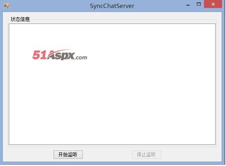This screenshot has height=166, width=226.
Task: Click the 开始监听 button
Action: pyautogui.click(x=68, y=155)
